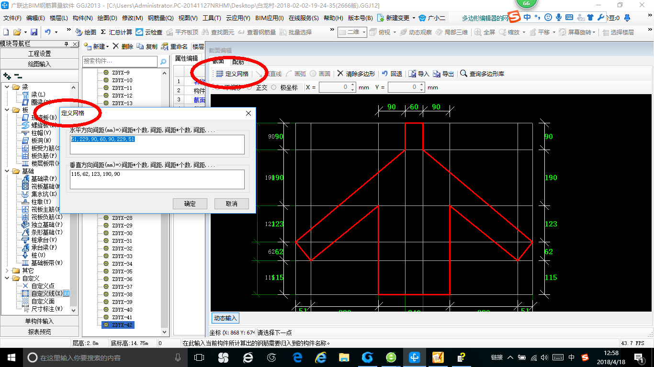Select 尺寸标注(W) in the navigation tree
This screenshot has width=654, height=367.
click(x=42, y=309)
